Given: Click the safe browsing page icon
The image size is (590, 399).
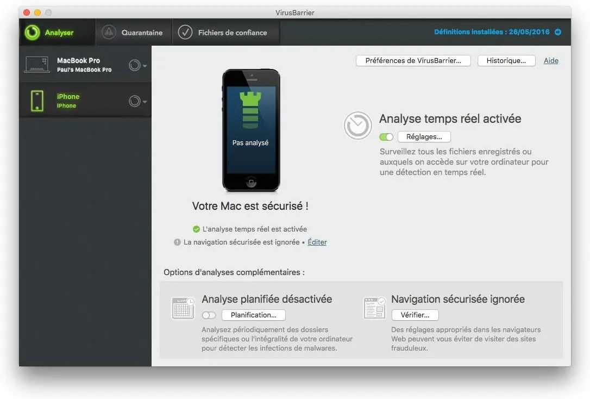Looking at the screenshot, I should coord(374,308).
